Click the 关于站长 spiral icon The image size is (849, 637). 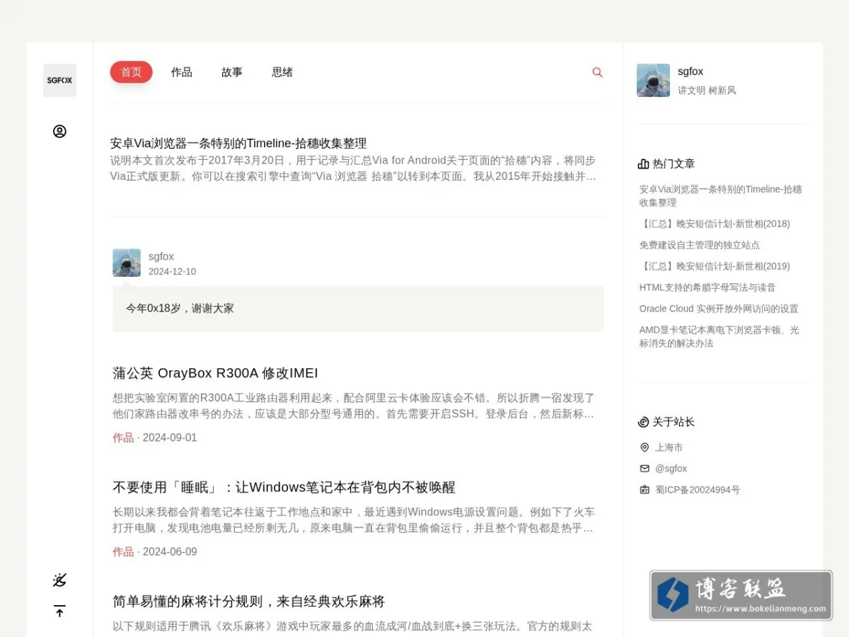(x=643, y=422)
